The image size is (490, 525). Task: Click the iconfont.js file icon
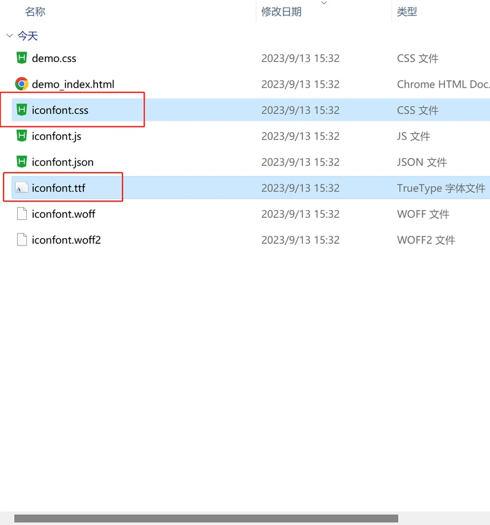click(22, 136)
